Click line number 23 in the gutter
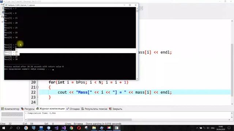The width and height of the screenshot is (234, 131). [x=33, y=97]
